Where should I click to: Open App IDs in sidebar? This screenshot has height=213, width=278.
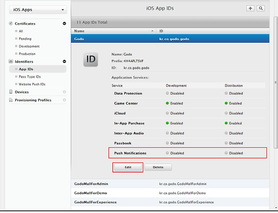(38, 69)
